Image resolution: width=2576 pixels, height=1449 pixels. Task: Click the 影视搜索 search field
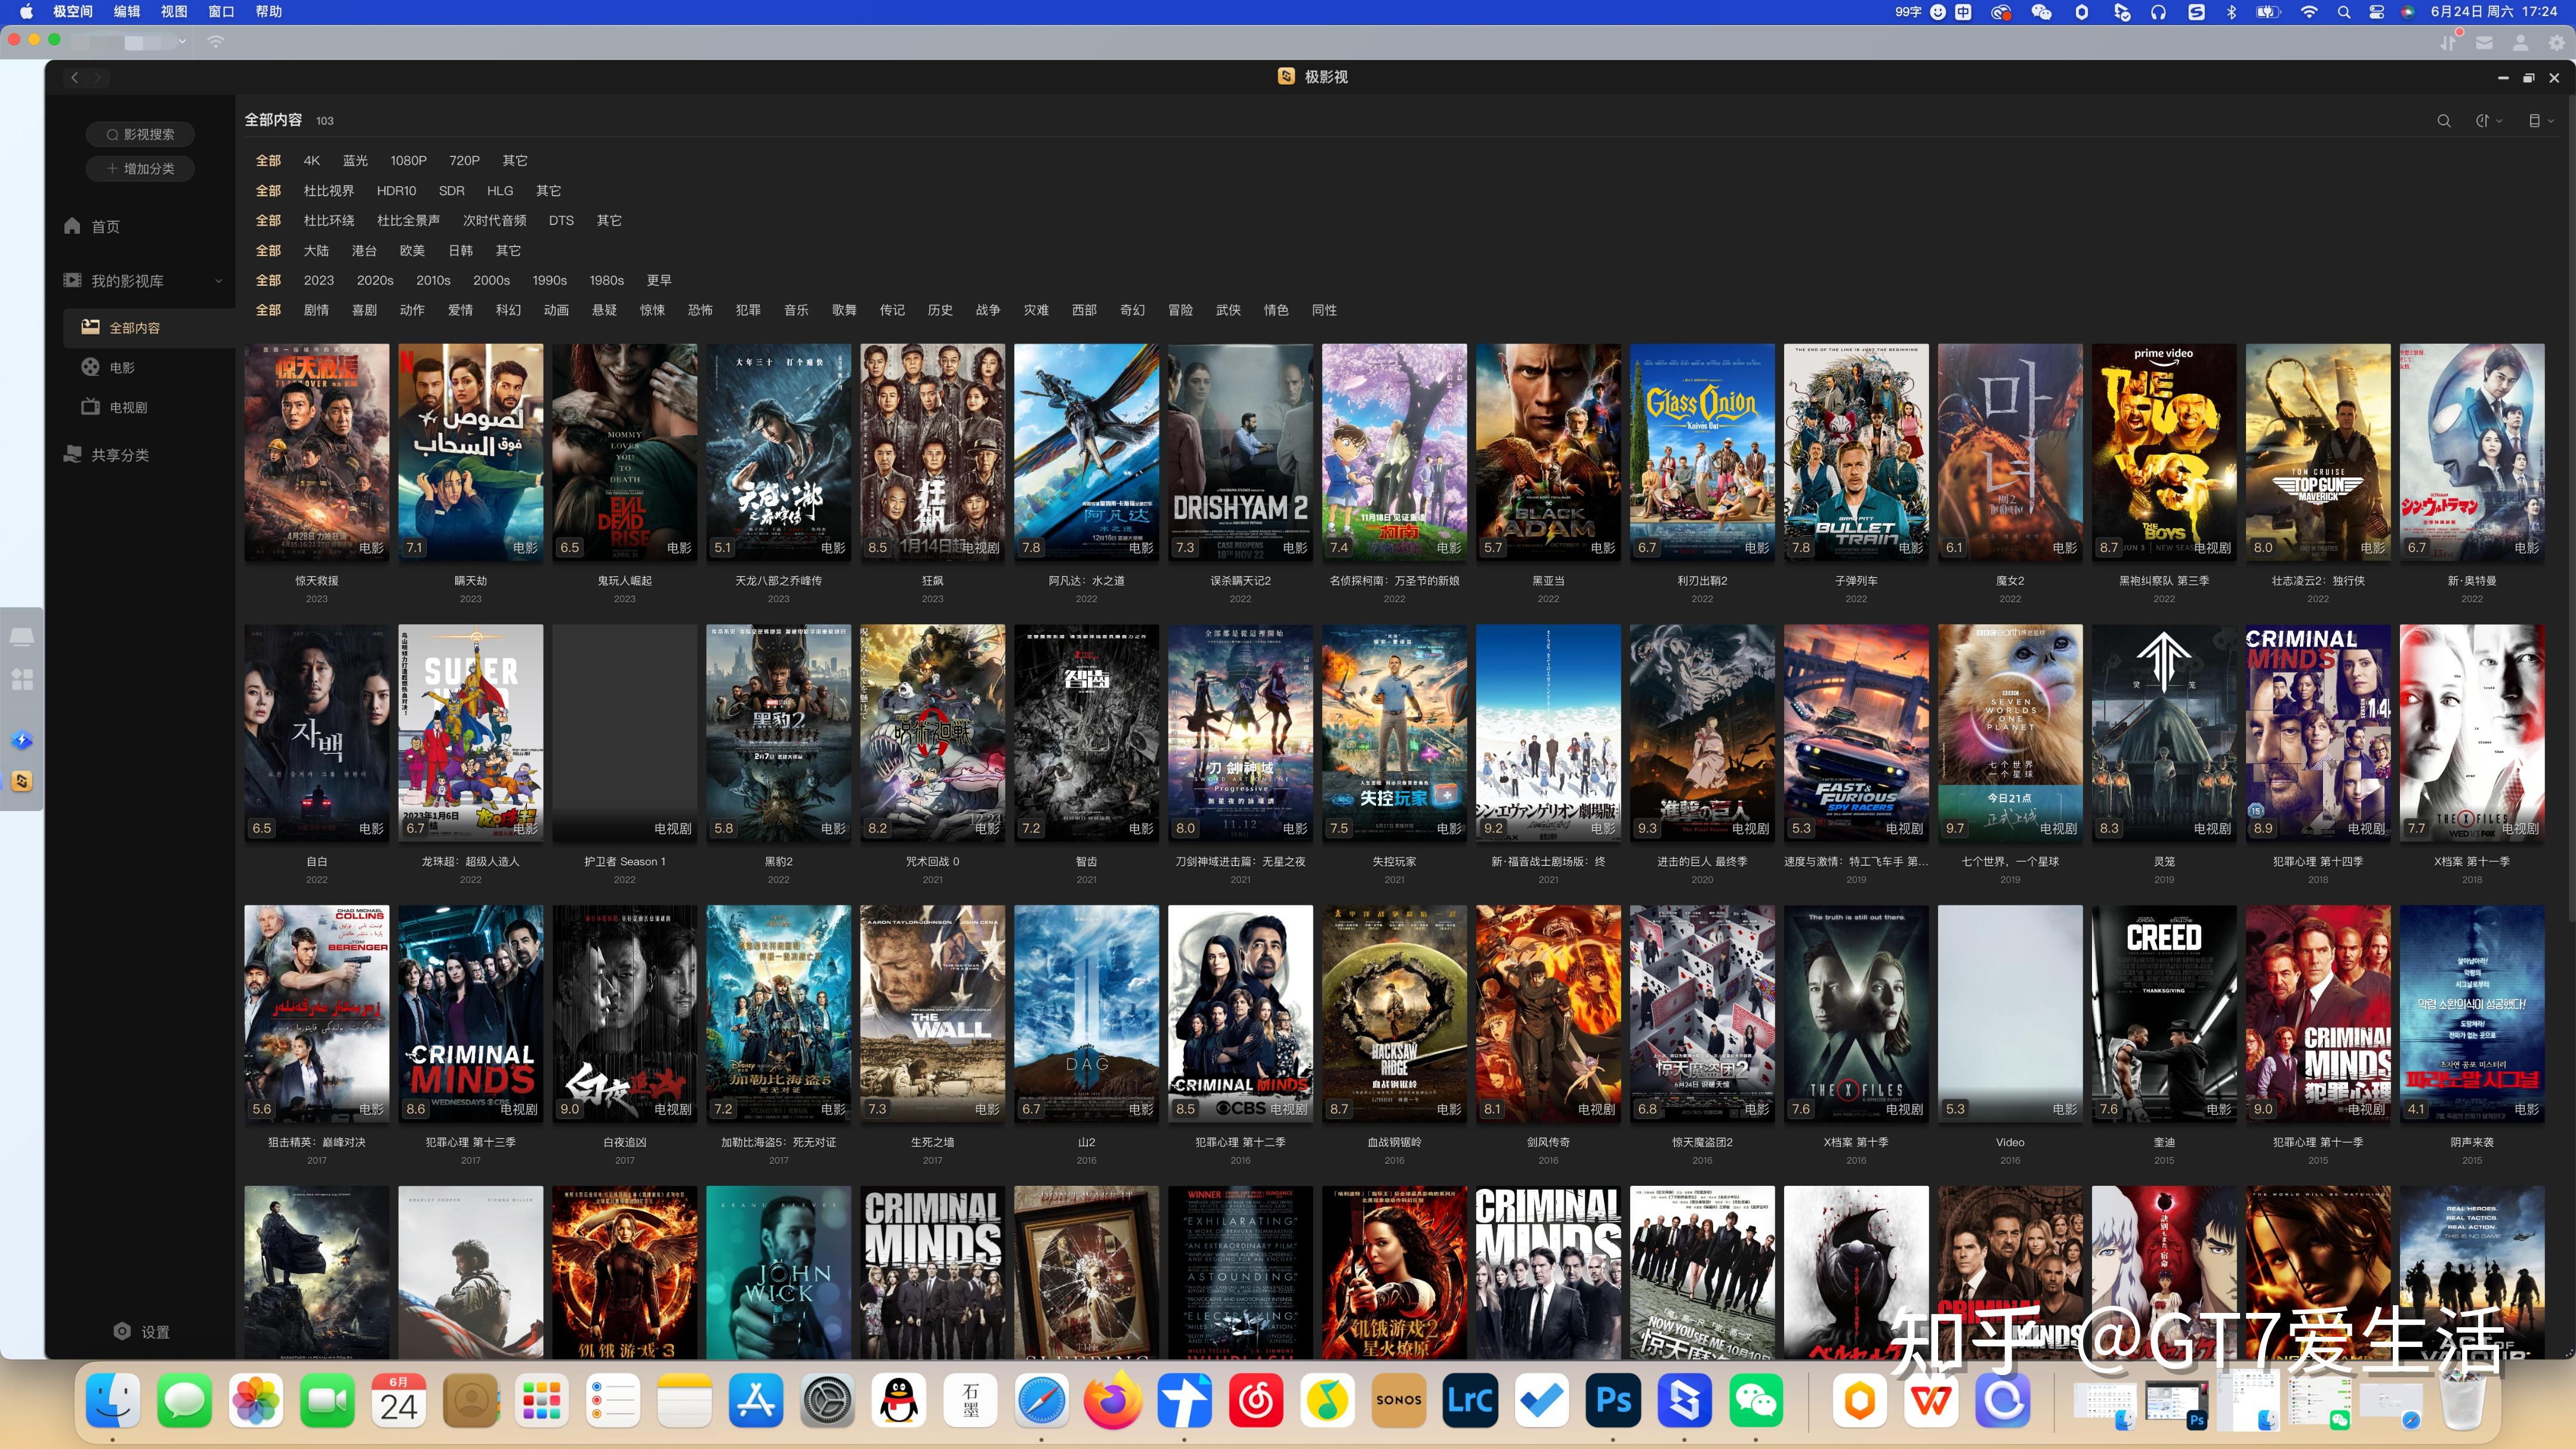[140, 134]
